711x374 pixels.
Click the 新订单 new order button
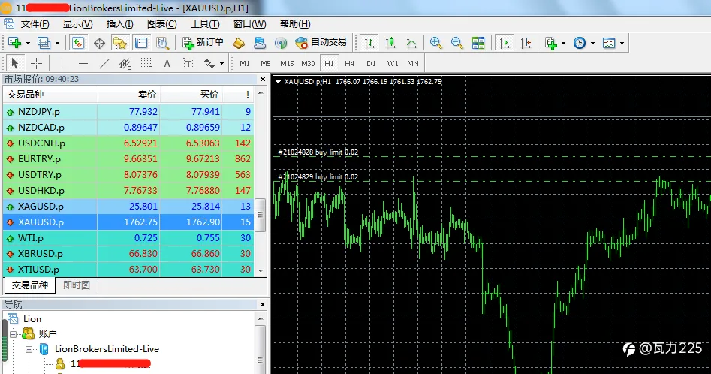tap(203, 43)
